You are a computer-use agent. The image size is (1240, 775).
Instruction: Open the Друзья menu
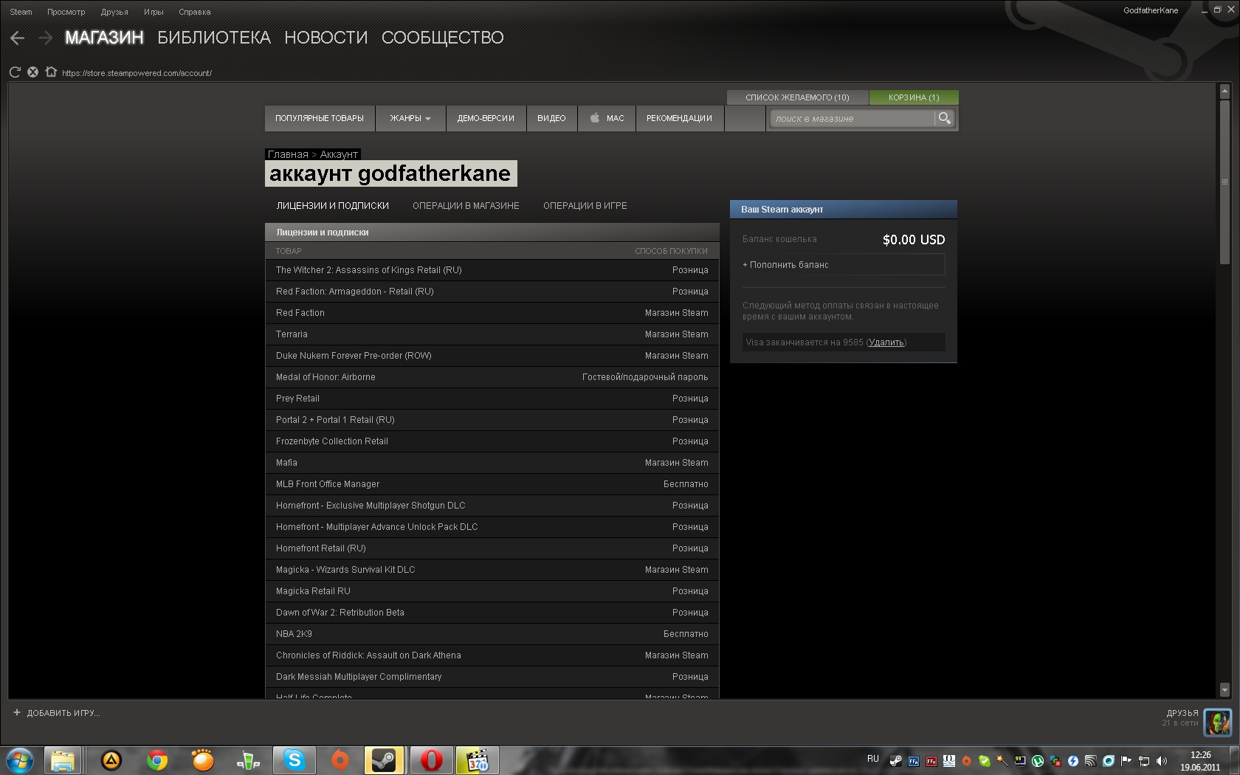(x=114, y=12)
